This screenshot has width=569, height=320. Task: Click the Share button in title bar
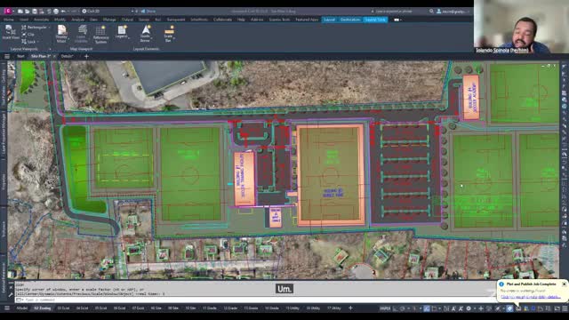tap(148, 12)
